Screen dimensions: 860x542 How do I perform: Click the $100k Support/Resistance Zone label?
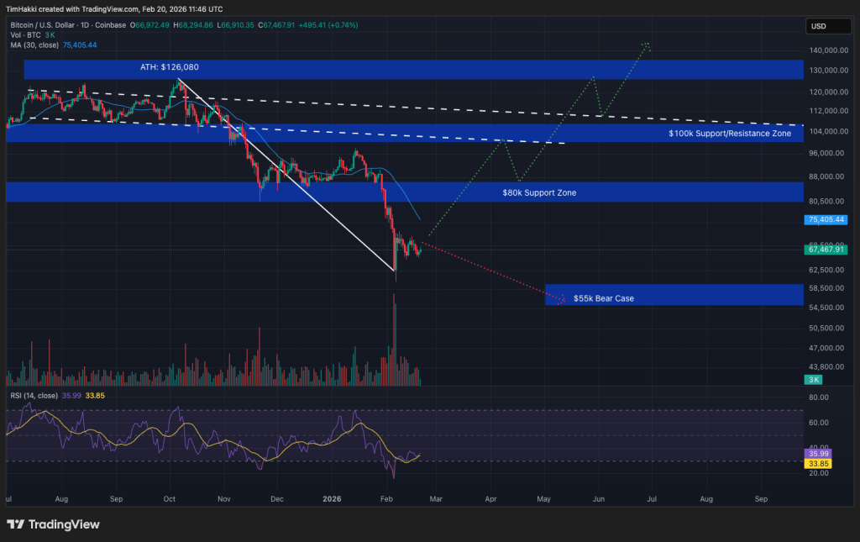click(x=729, y=134)
